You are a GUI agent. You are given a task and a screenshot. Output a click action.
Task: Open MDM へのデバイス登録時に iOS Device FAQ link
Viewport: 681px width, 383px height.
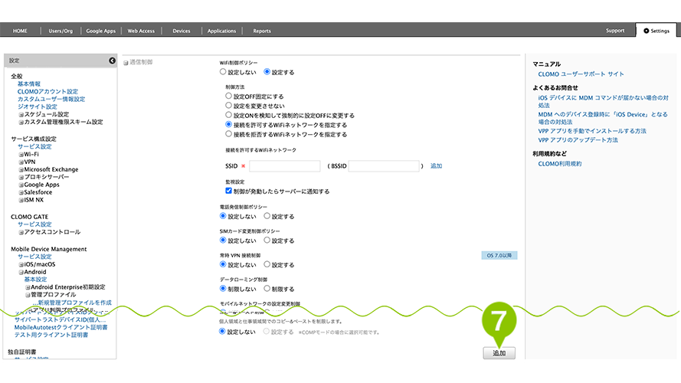pyautogui.click(x=603, y=118)
